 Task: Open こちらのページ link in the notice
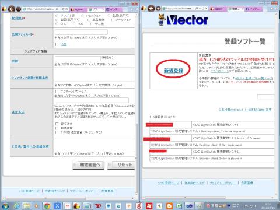[220, 71]
